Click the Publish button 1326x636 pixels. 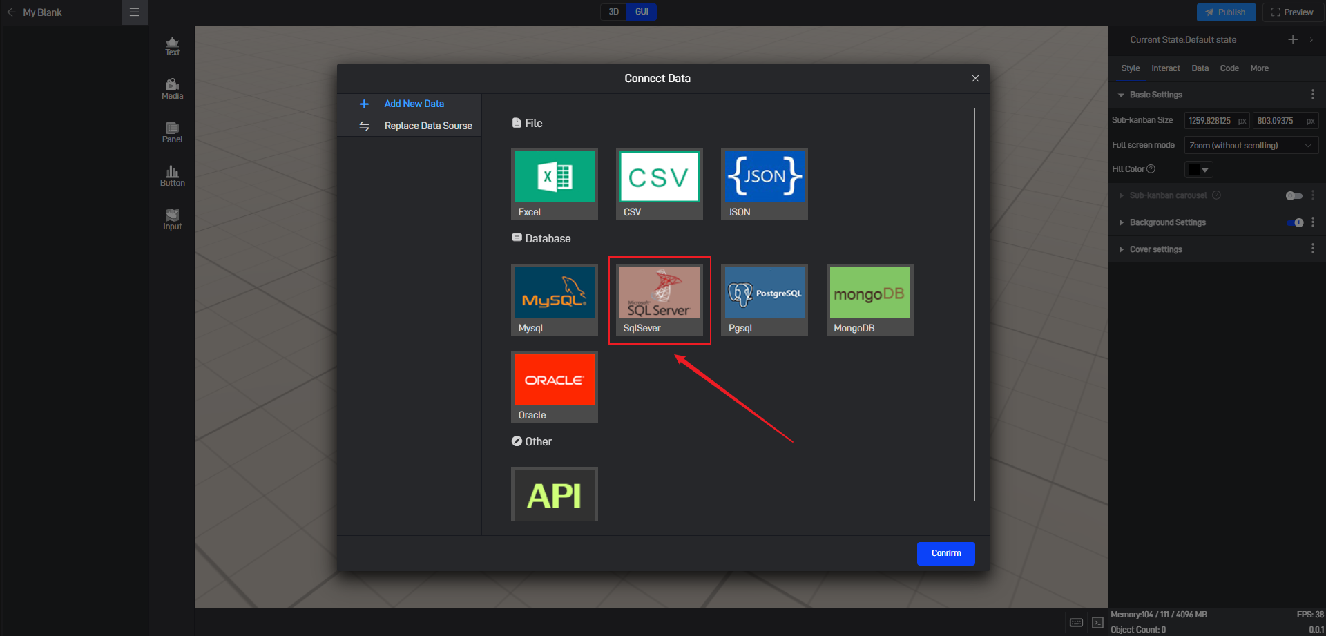pos(1226,12)
